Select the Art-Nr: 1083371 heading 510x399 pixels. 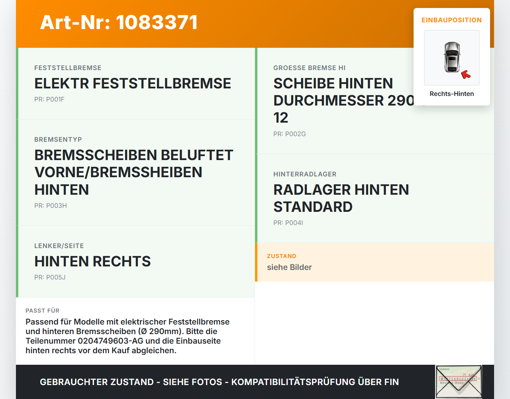(x=119, y=22)
